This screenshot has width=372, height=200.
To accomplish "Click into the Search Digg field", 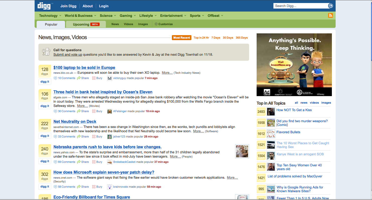I will (301, 6).
